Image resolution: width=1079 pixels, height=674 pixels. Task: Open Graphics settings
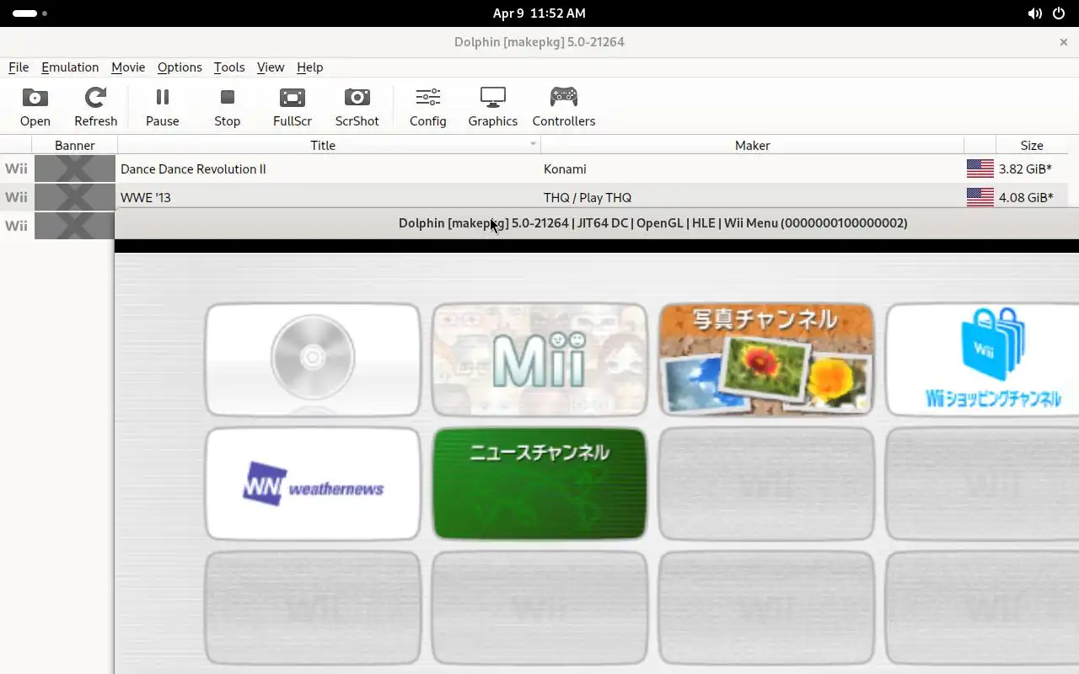pos(492,107)
